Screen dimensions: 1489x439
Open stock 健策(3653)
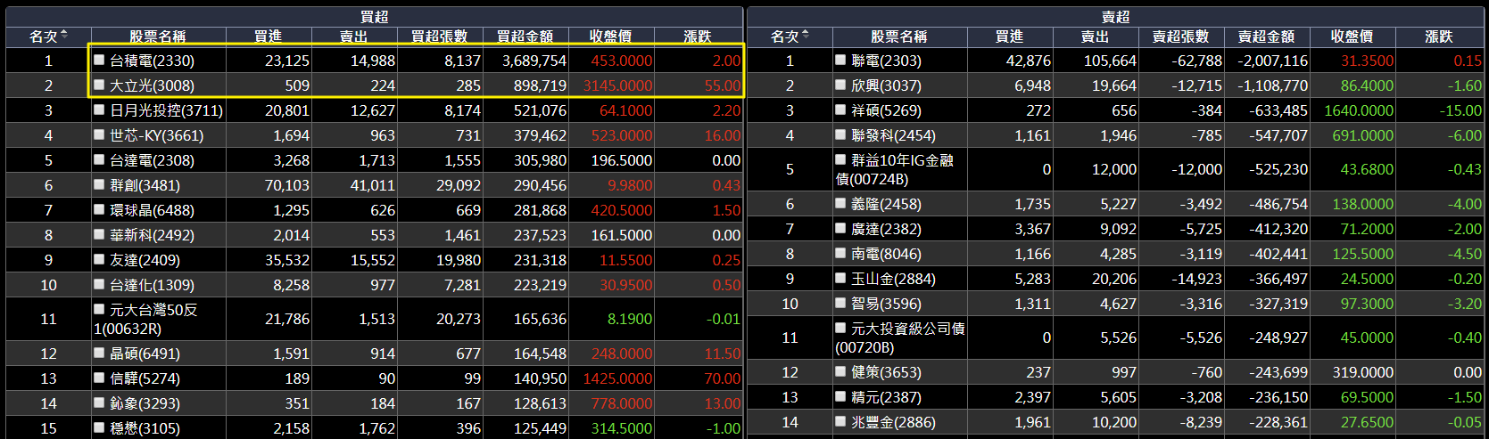click(886, 372)
